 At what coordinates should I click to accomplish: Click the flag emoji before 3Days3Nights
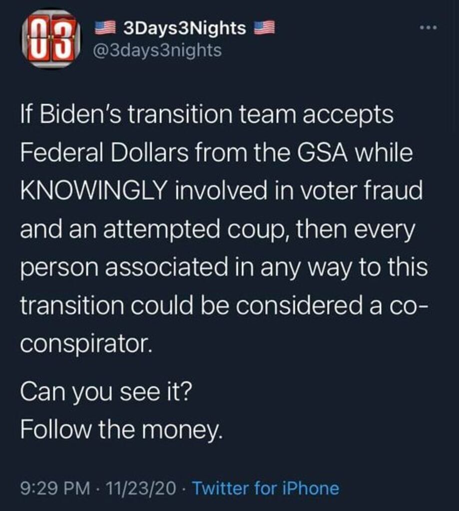[105, 29]
